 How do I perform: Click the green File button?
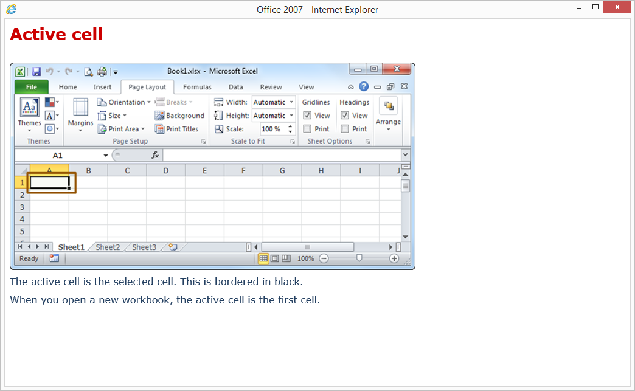(x=31, y=87)
